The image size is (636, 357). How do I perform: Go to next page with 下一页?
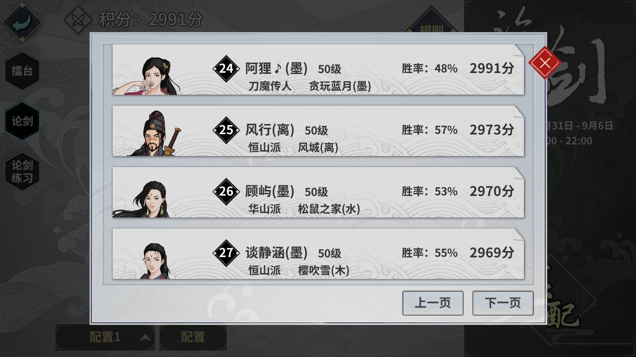(x=503, y=303)
